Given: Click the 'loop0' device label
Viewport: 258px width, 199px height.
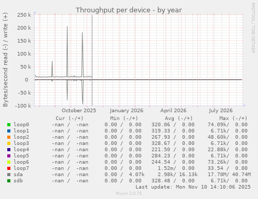Looking at the screenshot, I should pos(21,125).
